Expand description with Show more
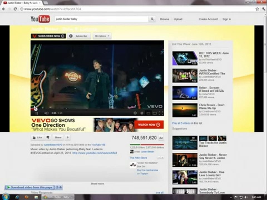Viewport: 267px width, 200px height. [97, 184]
